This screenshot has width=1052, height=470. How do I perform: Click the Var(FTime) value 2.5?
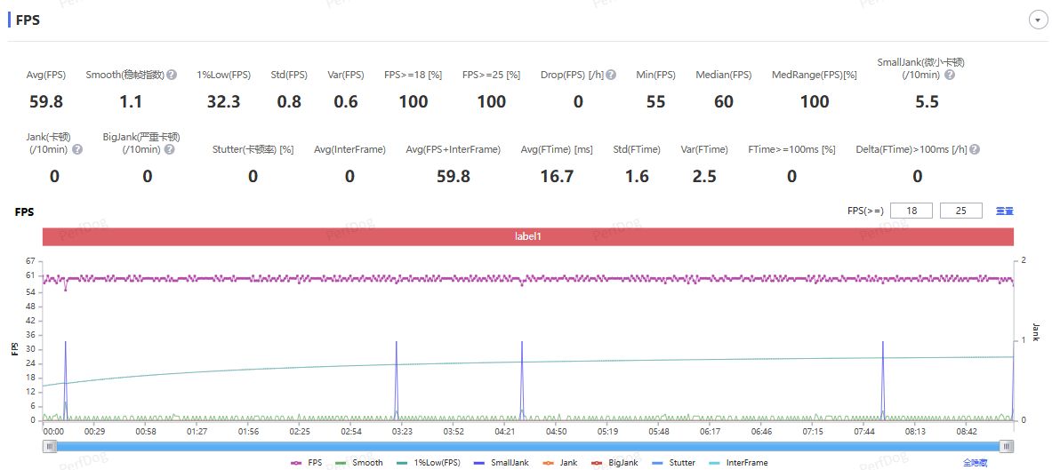point(703,176)
